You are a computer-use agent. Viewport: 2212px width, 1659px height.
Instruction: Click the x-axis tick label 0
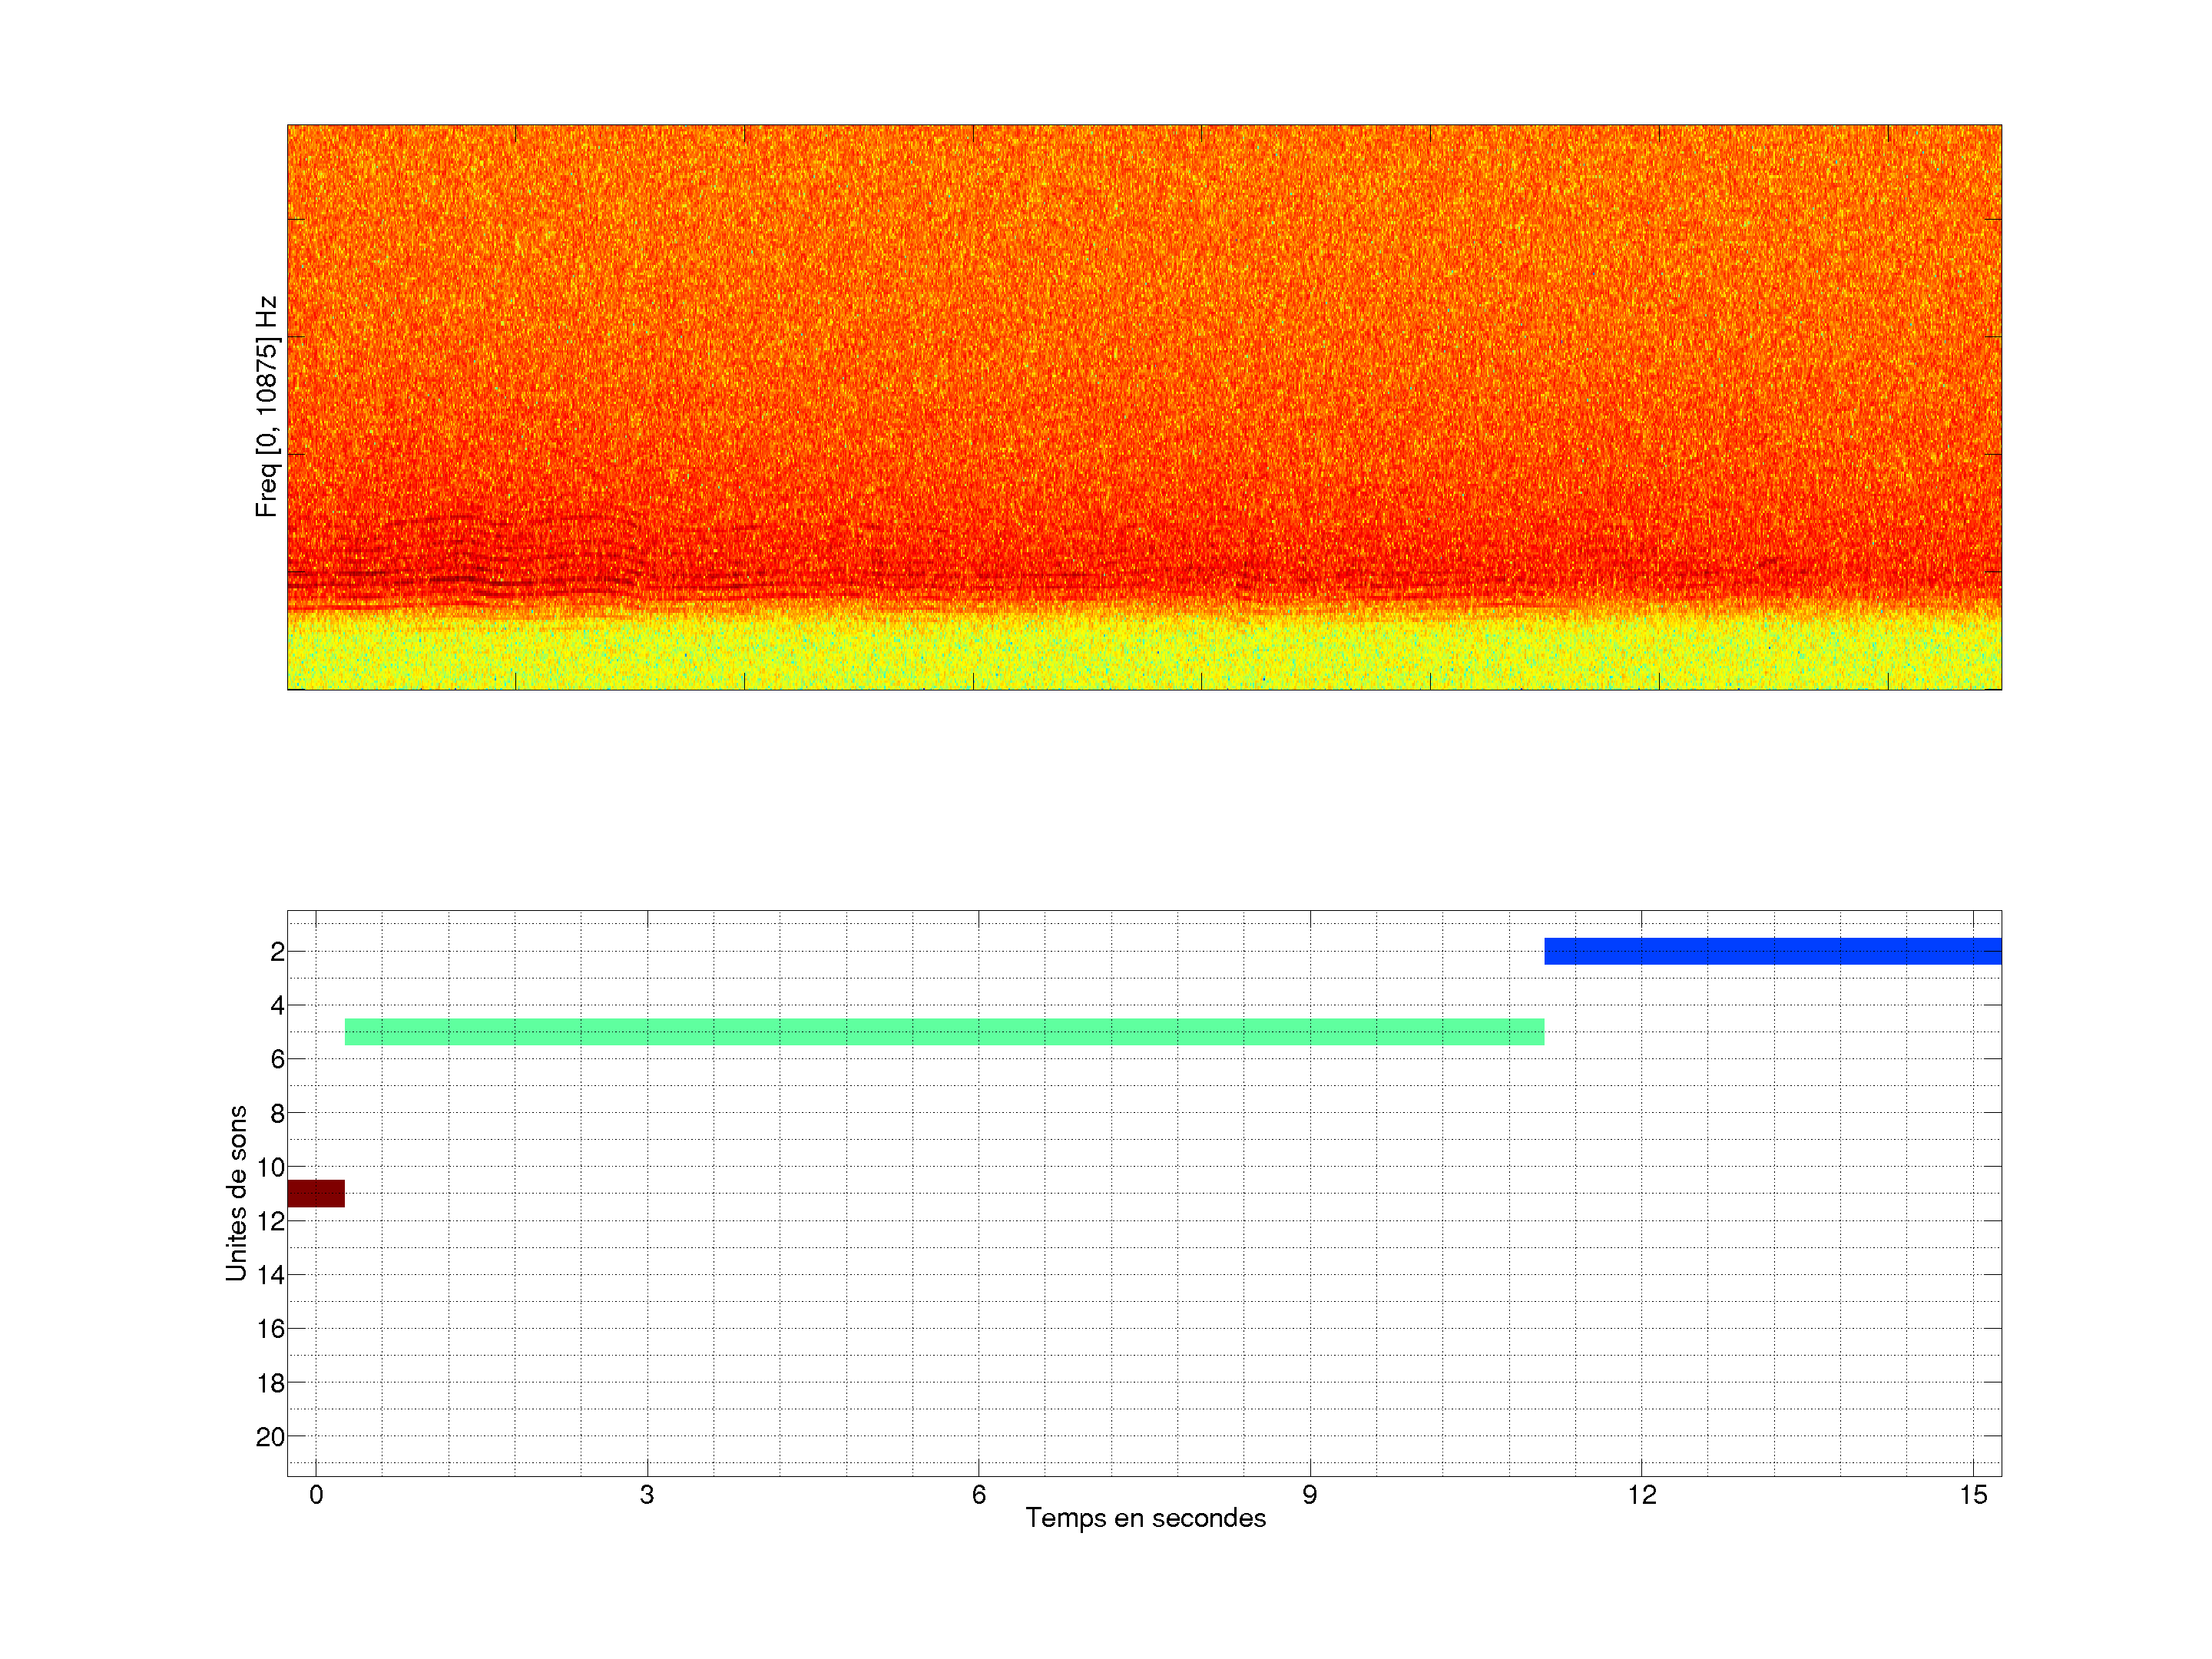tap(316, 1495)
